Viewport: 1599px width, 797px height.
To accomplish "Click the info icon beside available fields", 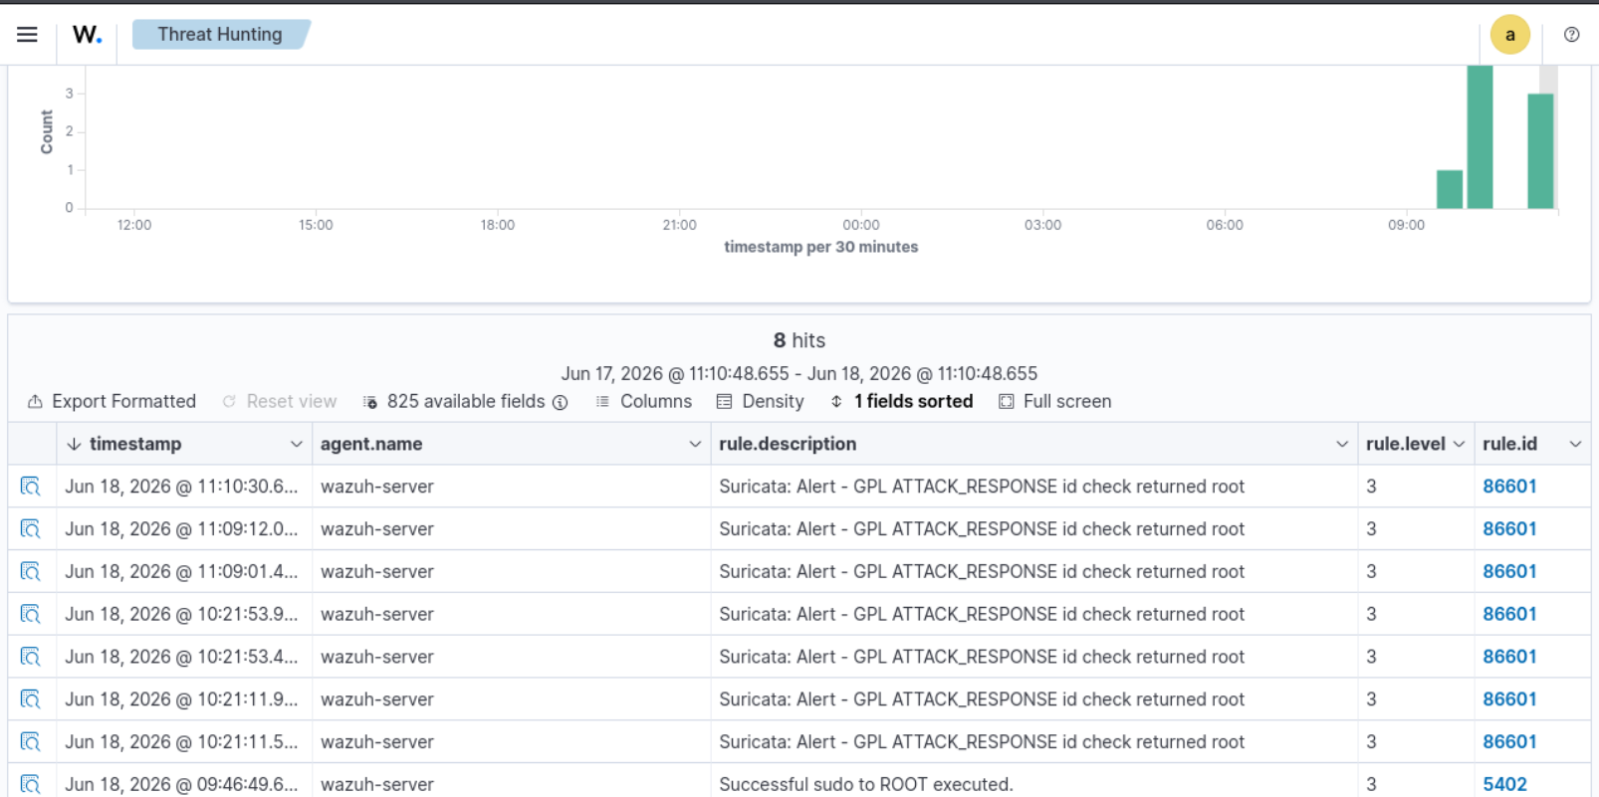I will 561,402.
